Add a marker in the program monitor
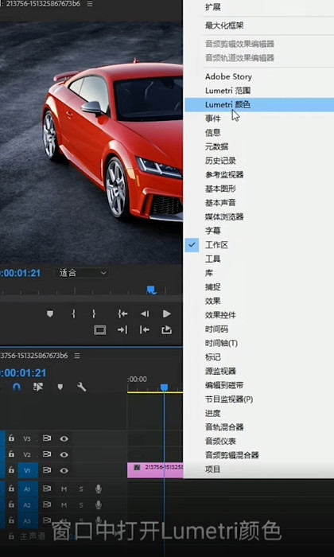Image resolution: width=334 pixels, height=557 pixels. coord(50,314)
